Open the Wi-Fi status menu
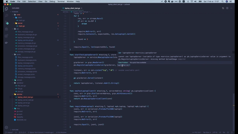The image size is (238, 134). coord(192,1)
